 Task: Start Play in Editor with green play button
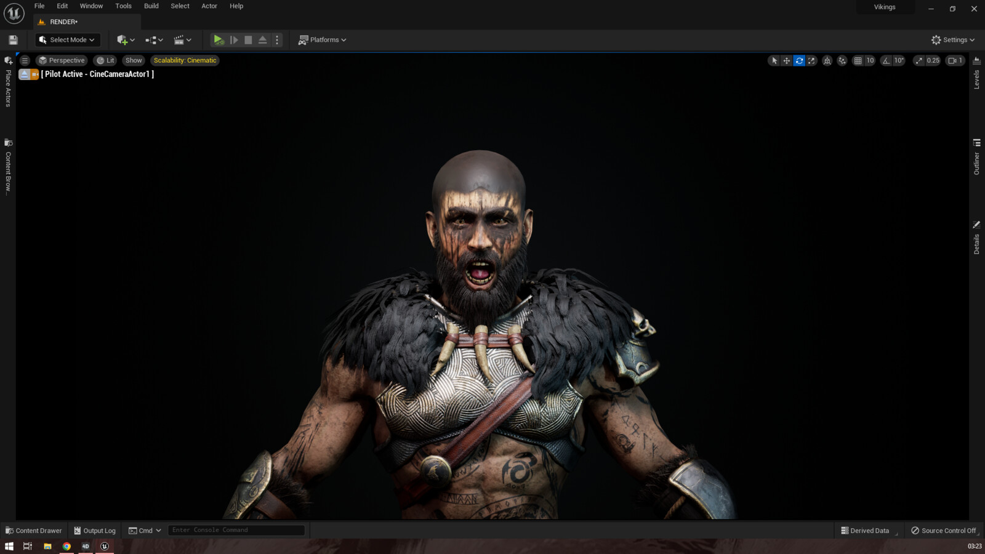point(219,40)
